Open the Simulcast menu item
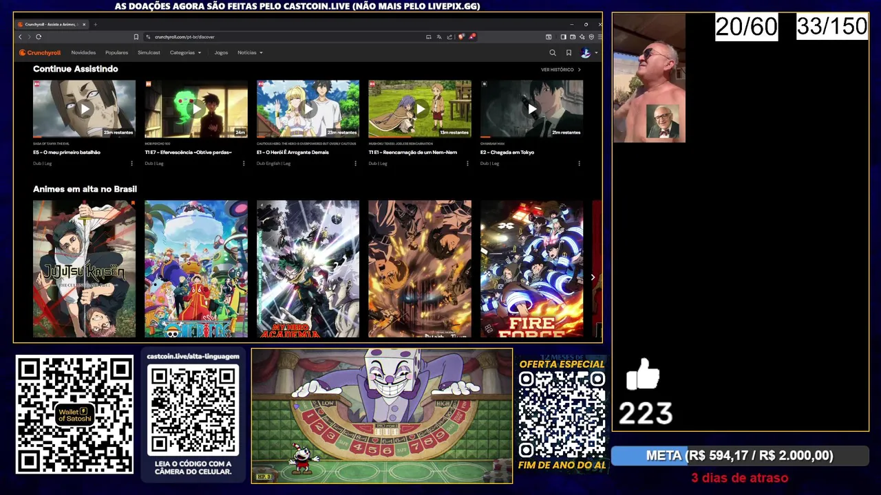The height and width of the screenshot is (495, 881). 149,52
